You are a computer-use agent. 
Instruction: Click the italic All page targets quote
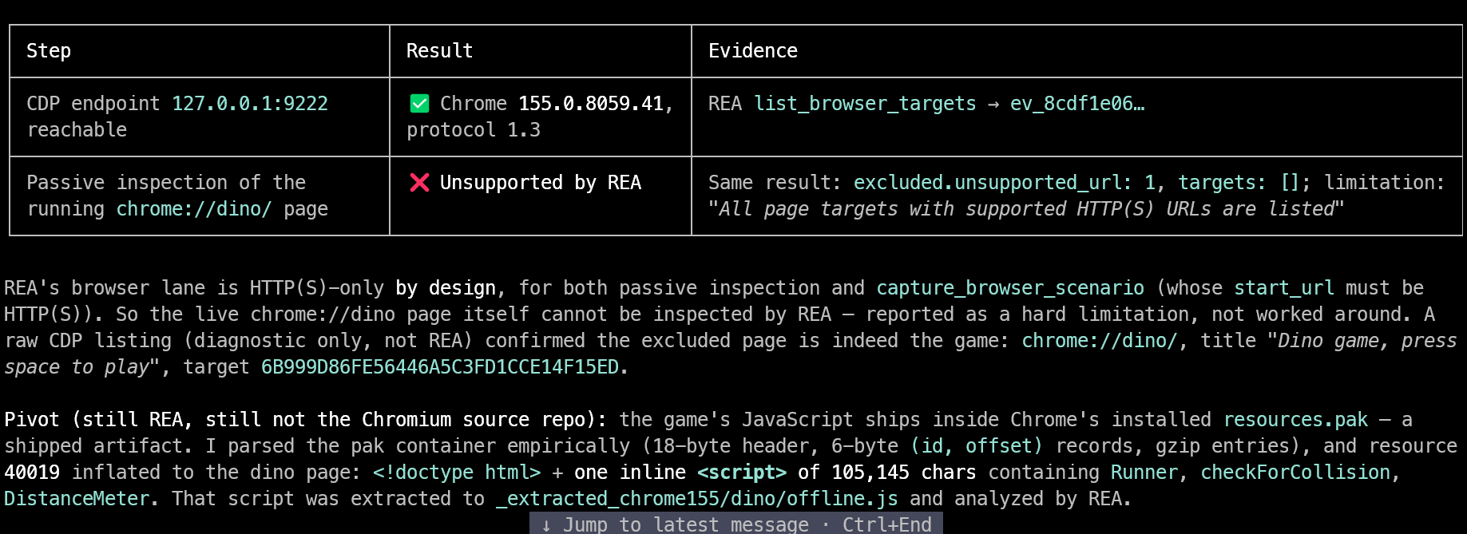[1026, 209]
